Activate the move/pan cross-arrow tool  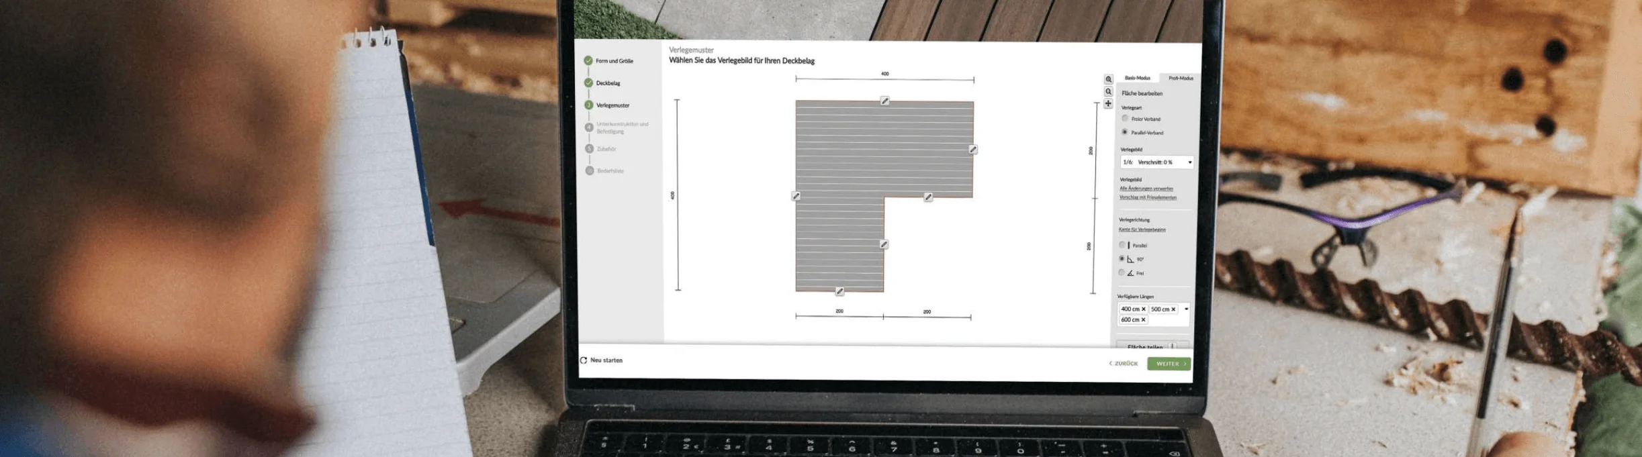pyautogui.click(x=1108, y=103)
